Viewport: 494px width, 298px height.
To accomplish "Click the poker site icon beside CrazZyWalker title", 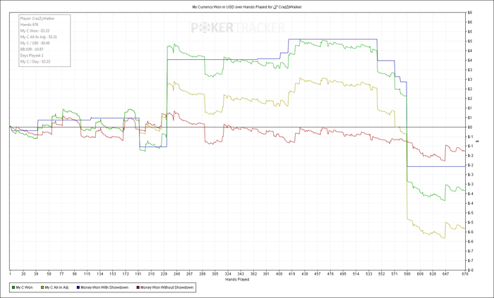I will (x=275, y=7).
